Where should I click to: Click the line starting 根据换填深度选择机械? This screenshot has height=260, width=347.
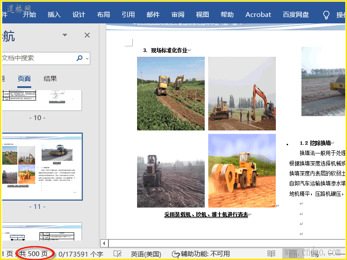317,163
